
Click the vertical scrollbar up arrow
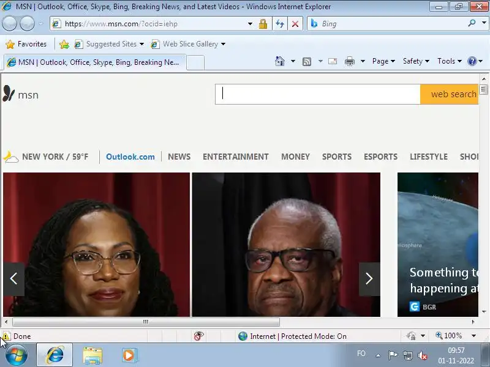coord(484,79)
